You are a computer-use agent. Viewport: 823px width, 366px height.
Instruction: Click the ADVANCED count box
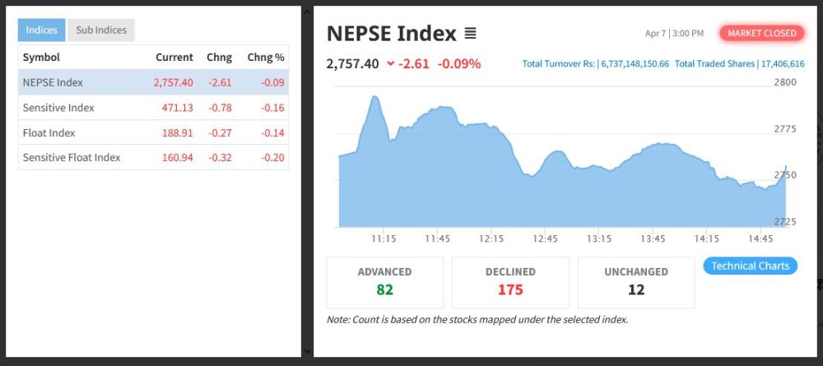384,281
